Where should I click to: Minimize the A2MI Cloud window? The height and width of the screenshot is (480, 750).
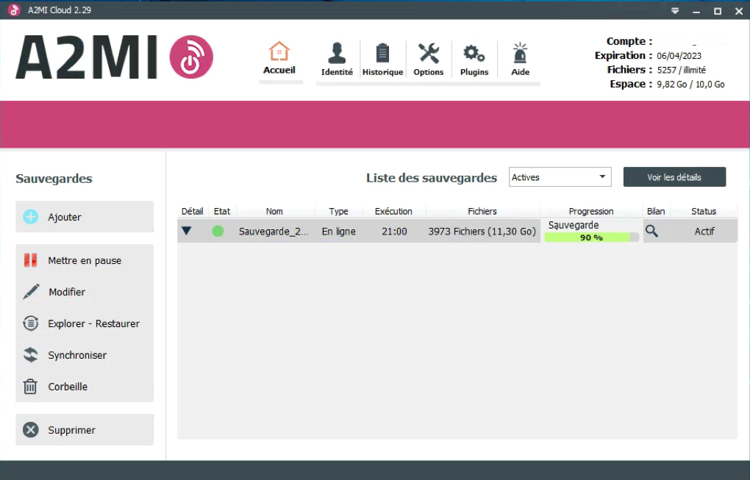click(696, 10)
